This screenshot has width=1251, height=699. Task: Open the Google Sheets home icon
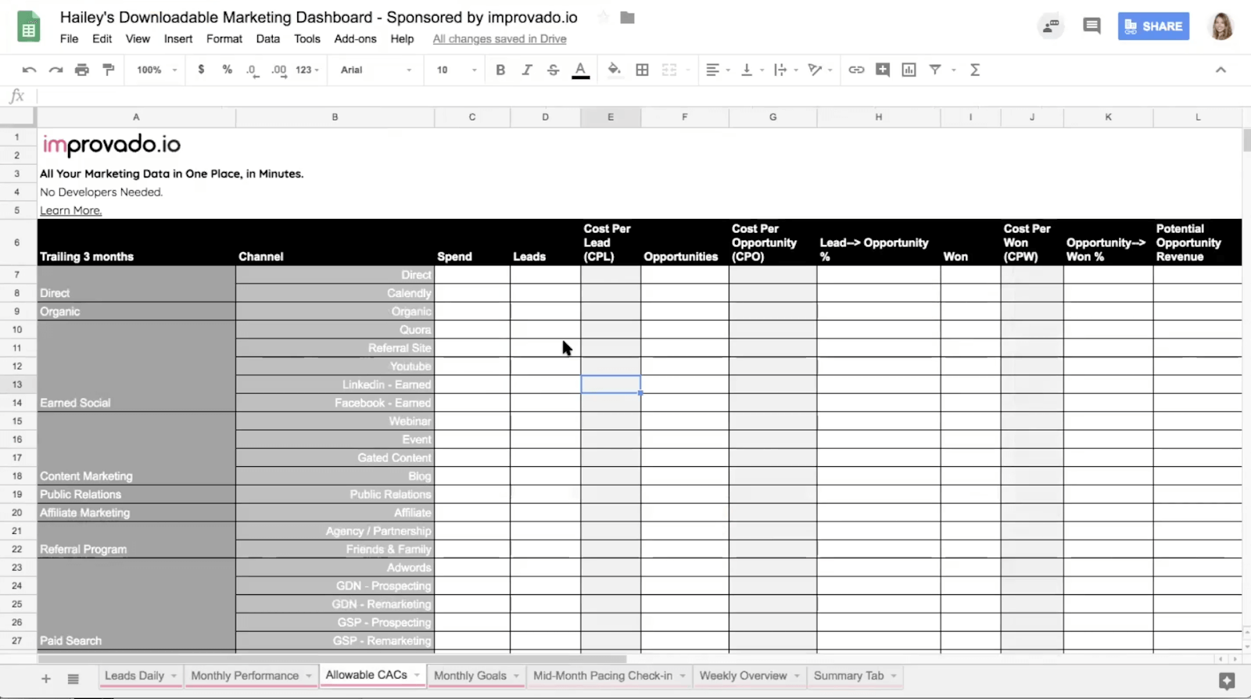pyautogui.click(x=29, y=27)
